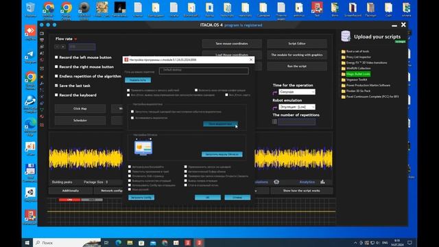Select Proxy List Inspector folder
This screenshot has height=247, width=439.
click(x=358, y=57)
